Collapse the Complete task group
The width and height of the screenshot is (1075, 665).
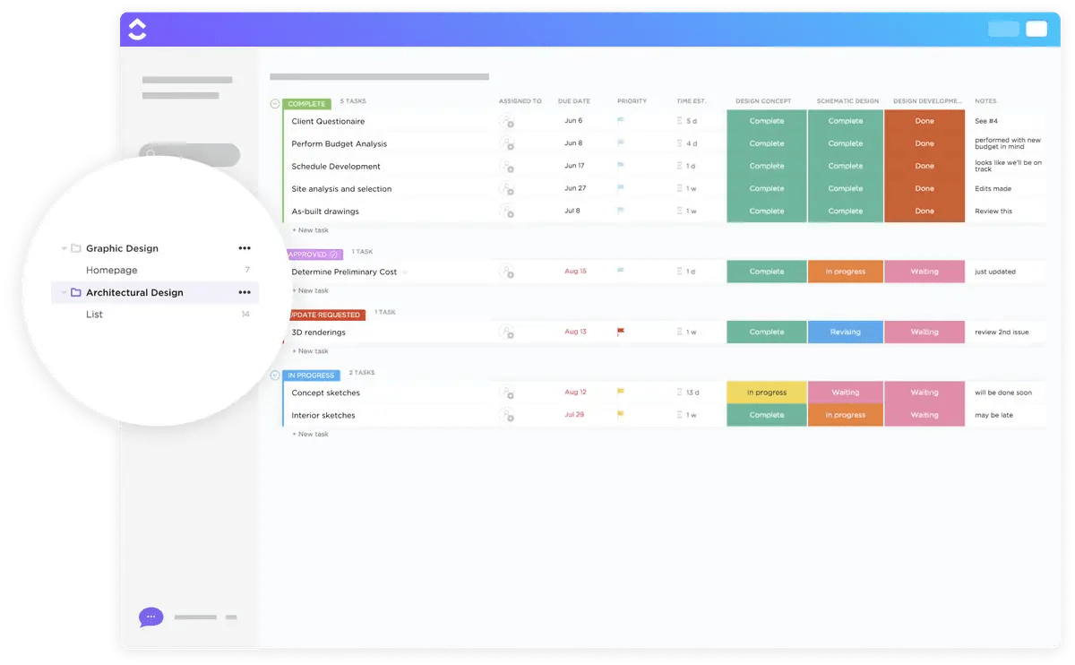coord(275,104)
